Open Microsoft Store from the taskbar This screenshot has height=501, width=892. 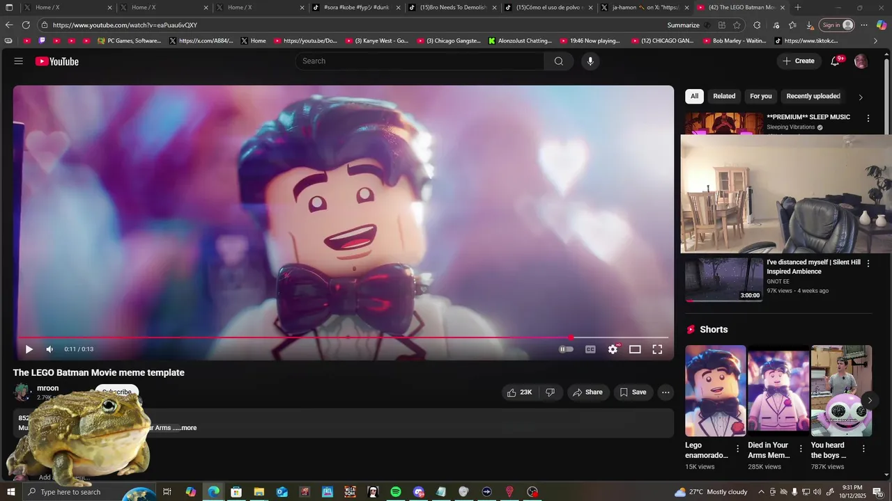click(x=236, y=492)
